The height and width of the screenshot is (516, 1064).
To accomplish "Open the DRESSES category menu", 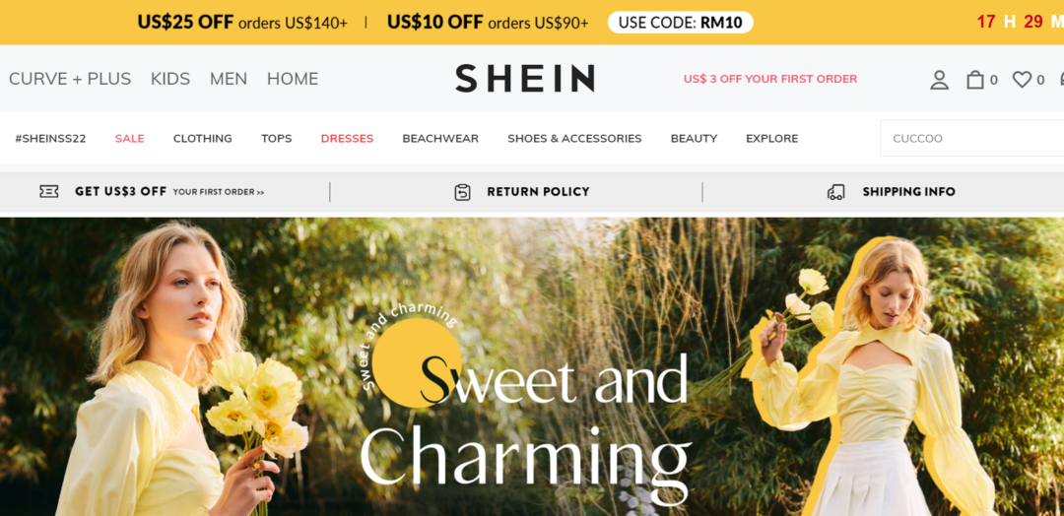I will click(347, 138).
